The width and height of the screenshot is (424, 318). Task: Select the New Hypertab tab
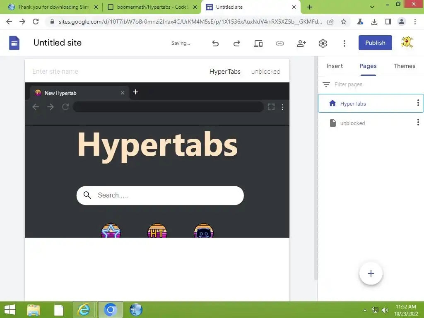click(79, 93)
